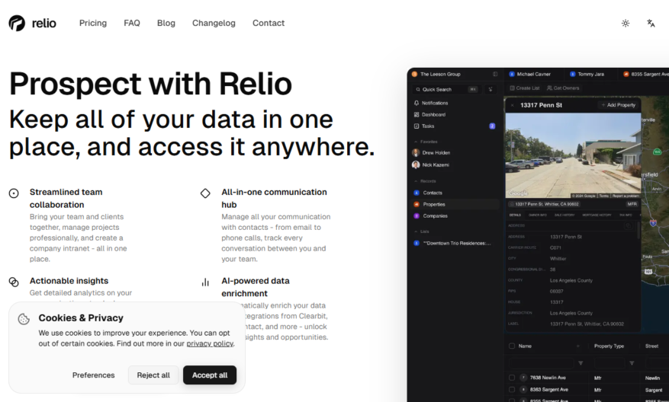Screen dimensions: 669x402
Task: Click the filter funnel icon under Property Type column
Action: [x=632, y=363]
